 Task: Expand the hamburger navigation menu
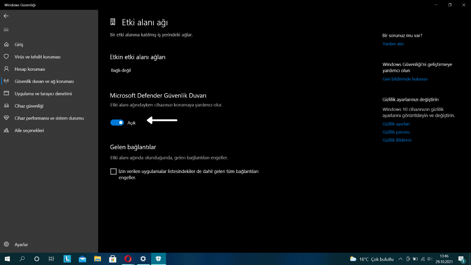click(6, 29)
